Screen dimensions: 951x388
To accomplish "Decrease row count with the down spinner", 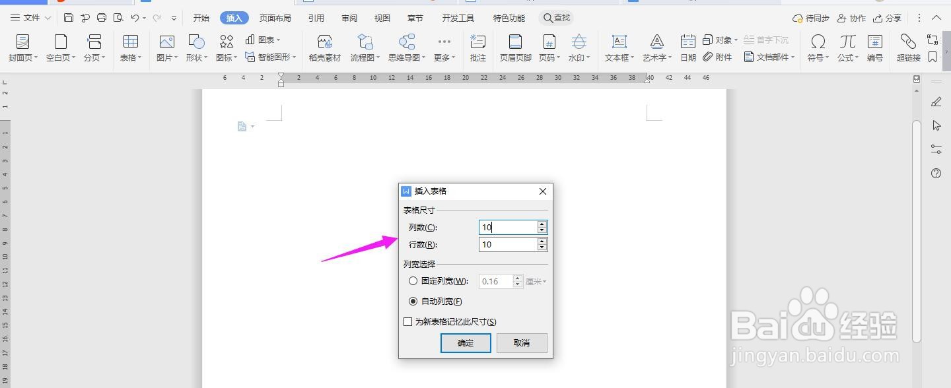I will (542, 247).
